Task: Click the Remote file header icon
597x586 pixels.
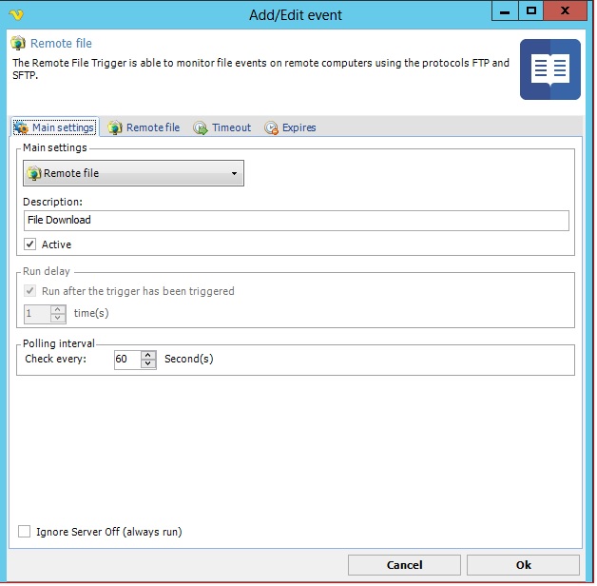Action: pos(18,44)
